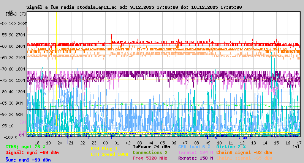304x163 pixels.
Task: Click the cyan 'Airtime 2 %' legend entry
Action: point(231,147)
